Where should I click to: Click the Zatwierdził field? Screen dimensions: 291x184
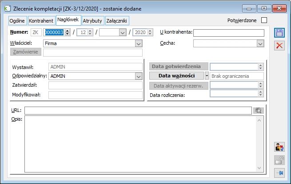96,85
